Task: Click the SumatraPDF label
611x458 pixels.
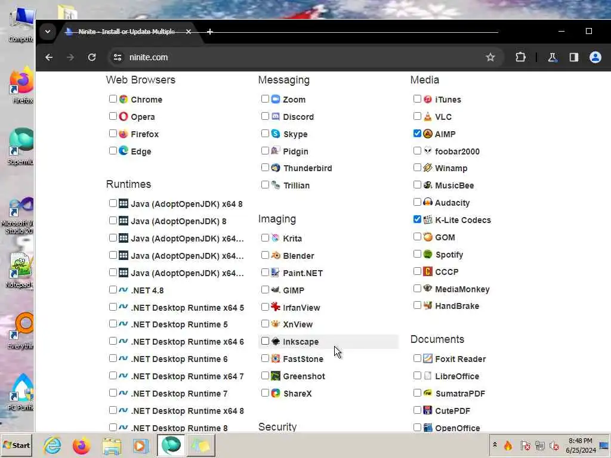Action: pyautogui.click(x=460, y=394)
